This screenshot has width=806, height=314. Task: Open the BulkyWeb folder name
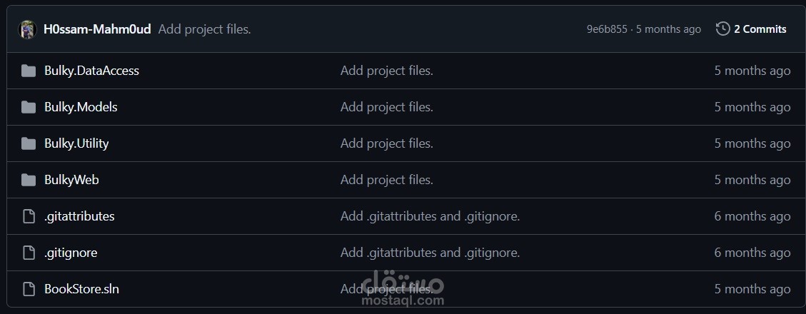pyautogui.click(x=71, y=180)
